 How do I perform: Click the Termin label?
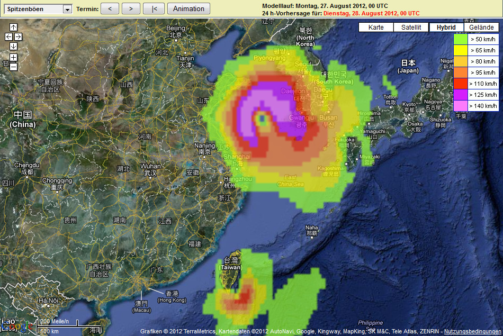(87, 9)
